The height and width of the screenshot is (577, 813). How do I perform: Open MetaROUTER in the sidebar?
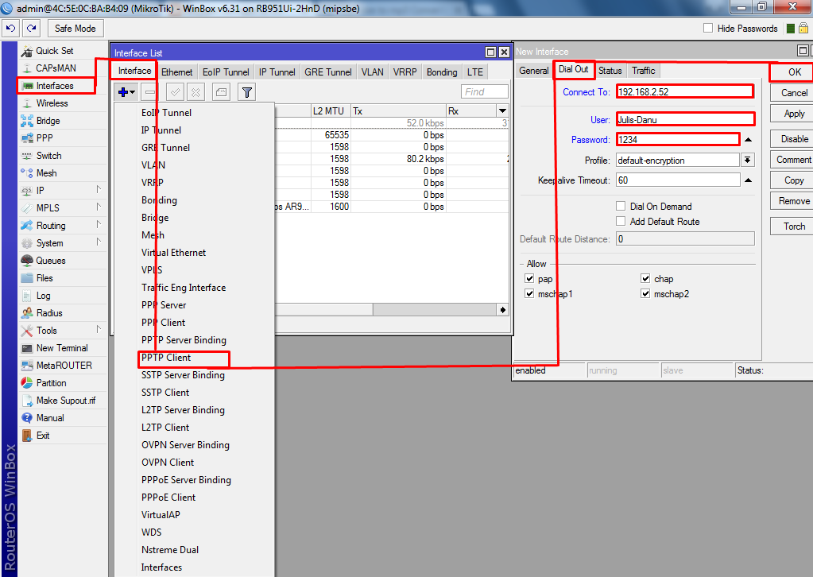pyautogui.click(x=64, y=366)
